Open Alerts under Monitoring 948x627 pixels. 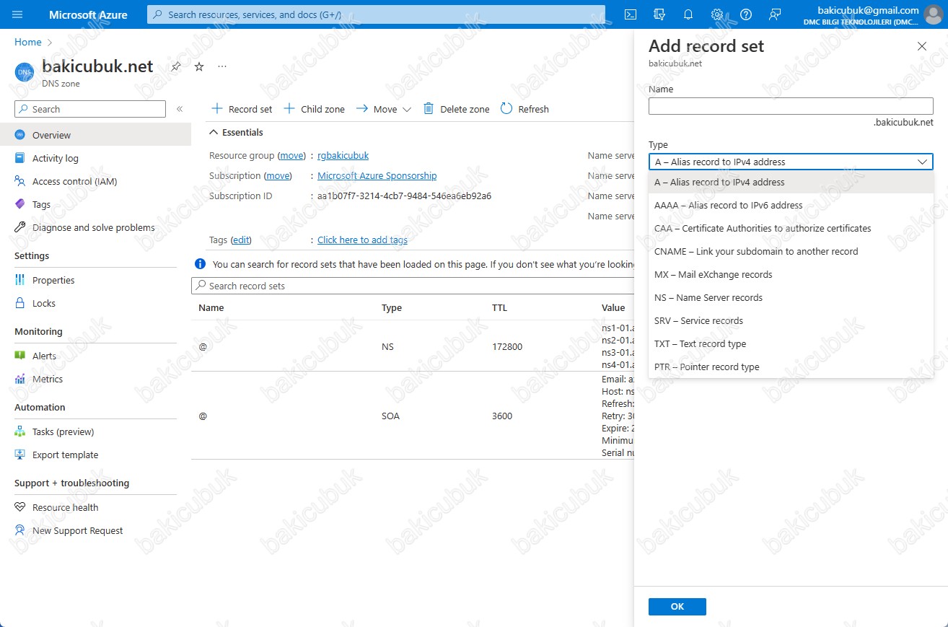(x=95, y=356)
